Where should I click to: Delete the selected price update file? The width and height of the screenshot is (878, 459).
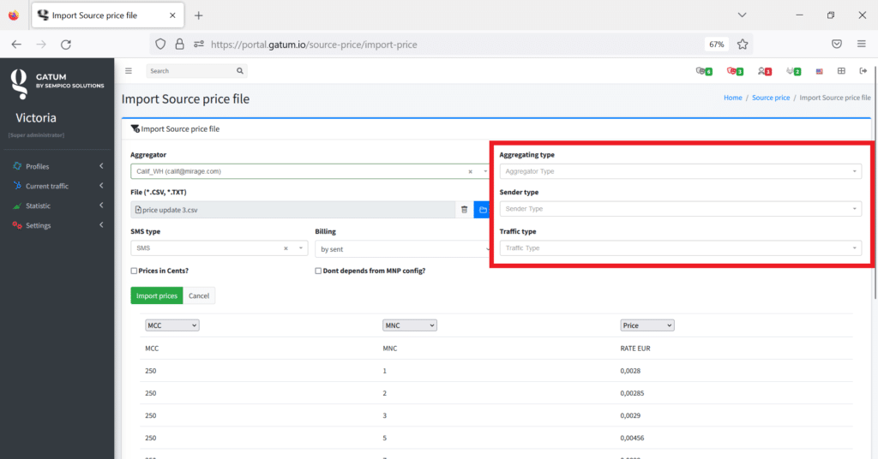pyautogui.click(x=464, y=210)
